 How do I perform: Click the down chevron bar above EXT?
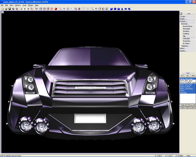188,73
